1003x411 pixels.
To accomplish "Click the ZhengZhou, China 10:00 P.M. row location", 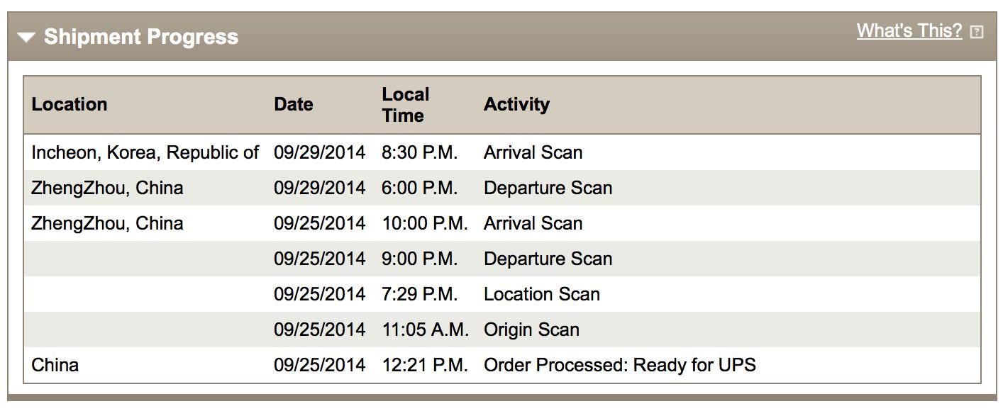I will coord(107,223).
